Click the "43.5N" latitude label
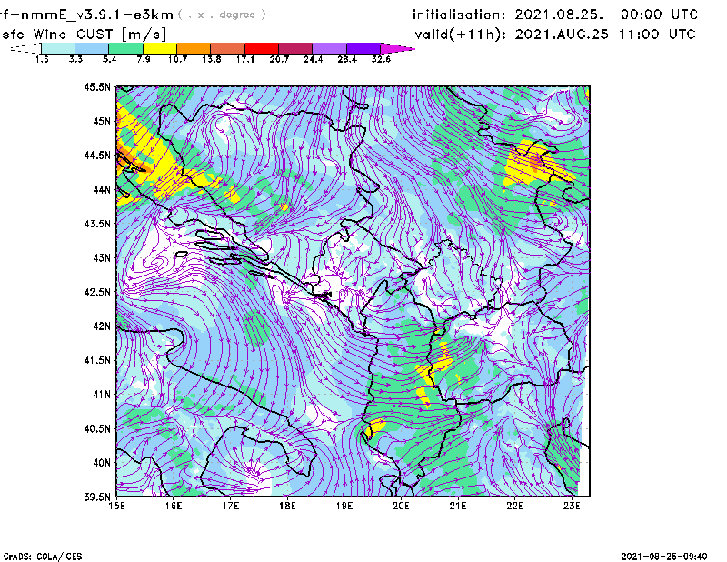The image size is (727, 562). 97,224
